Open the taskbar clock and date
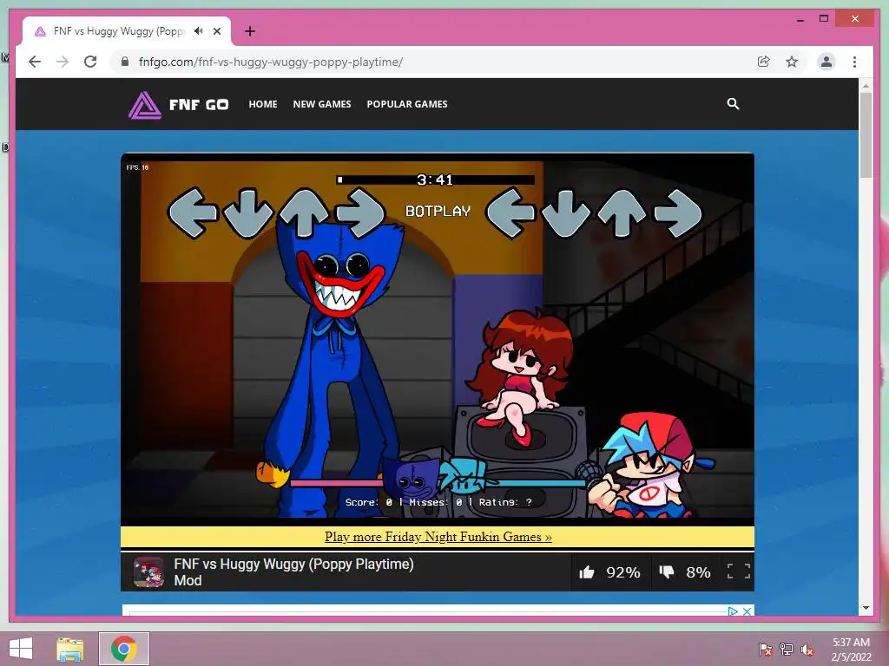This screenshot has height=666, width=889. pyautogui.click(x=851, y=650)
